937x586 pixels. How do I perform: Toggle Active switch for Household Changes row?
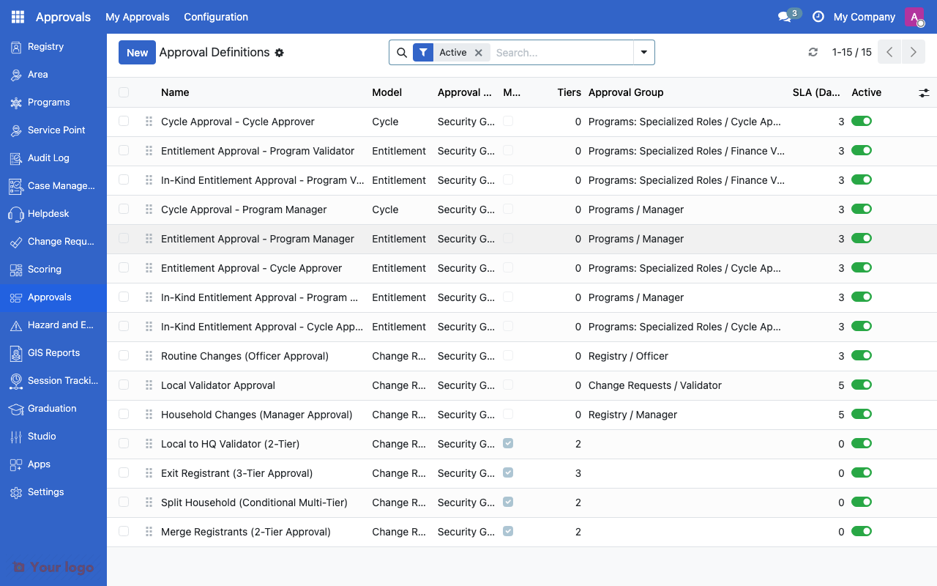tap(862, 415)
